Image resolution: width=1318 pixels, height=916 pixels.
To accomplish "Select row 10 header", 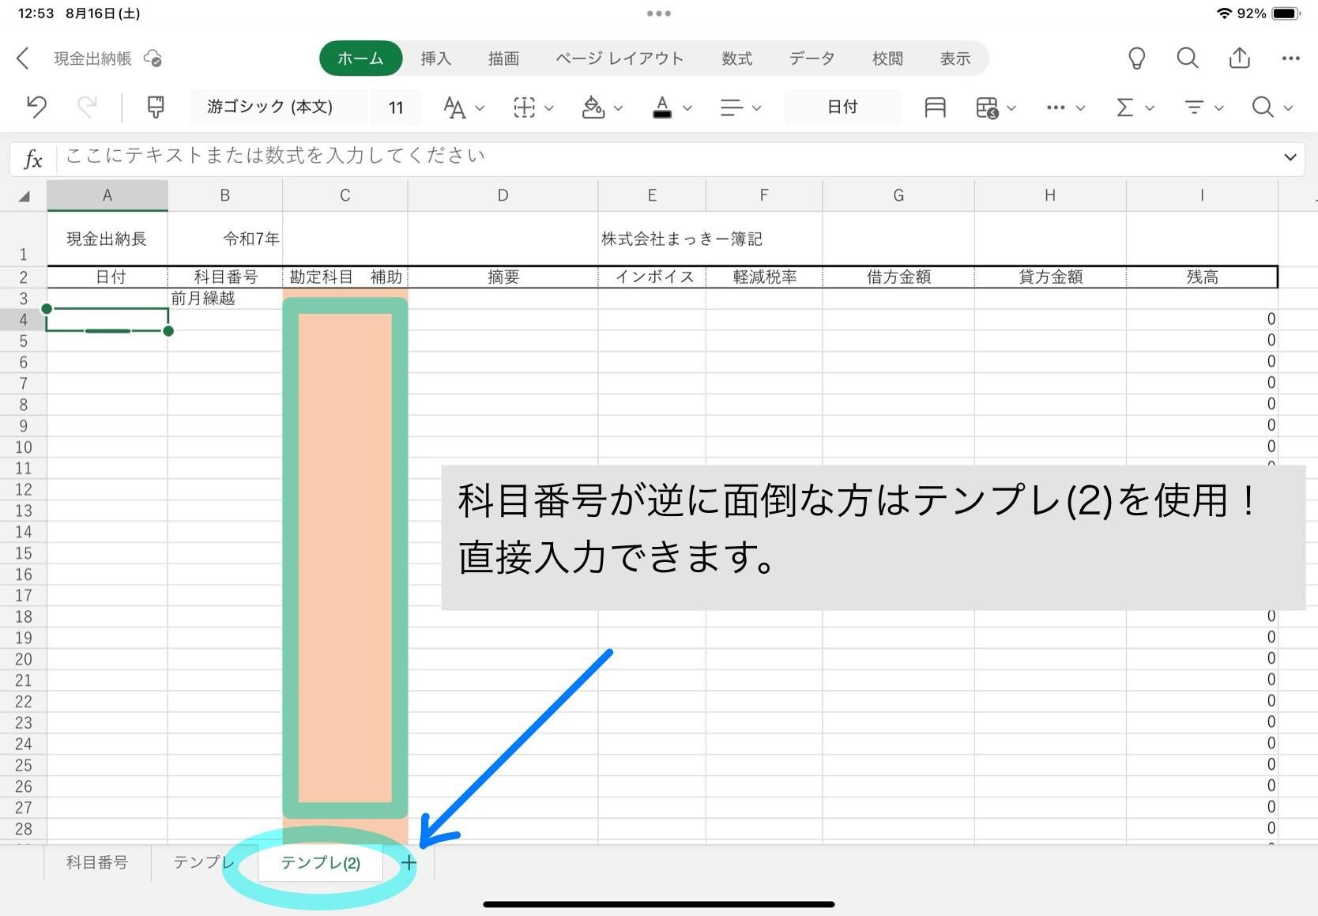I will [x=23, y=447].
